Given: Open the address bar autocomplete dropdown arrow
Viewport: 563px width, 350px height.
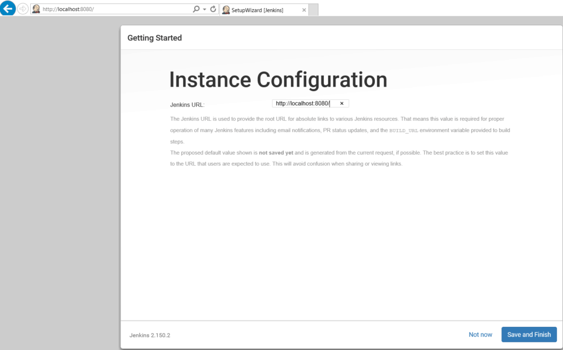Looking at the screenshot, I should (x=205, y=9).
